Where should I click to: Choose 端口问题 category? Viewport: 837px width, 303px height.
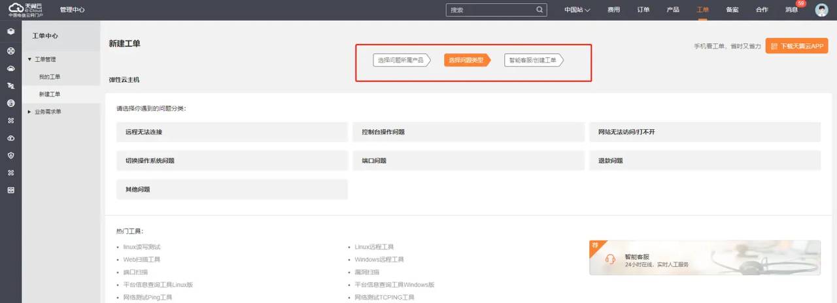(x=468, y=161)
